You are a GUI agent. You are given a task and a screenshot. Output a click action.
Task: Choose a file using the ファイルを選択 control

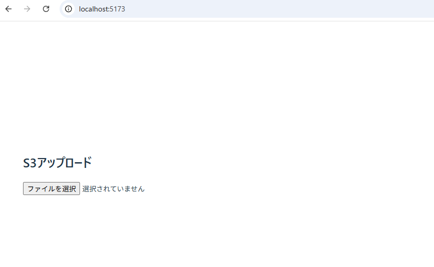[51, 189]
